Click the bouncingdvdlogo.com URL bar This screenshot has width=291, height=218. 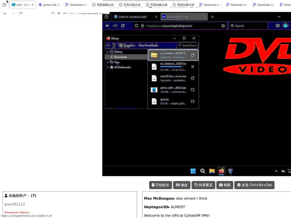coord(180,26)
